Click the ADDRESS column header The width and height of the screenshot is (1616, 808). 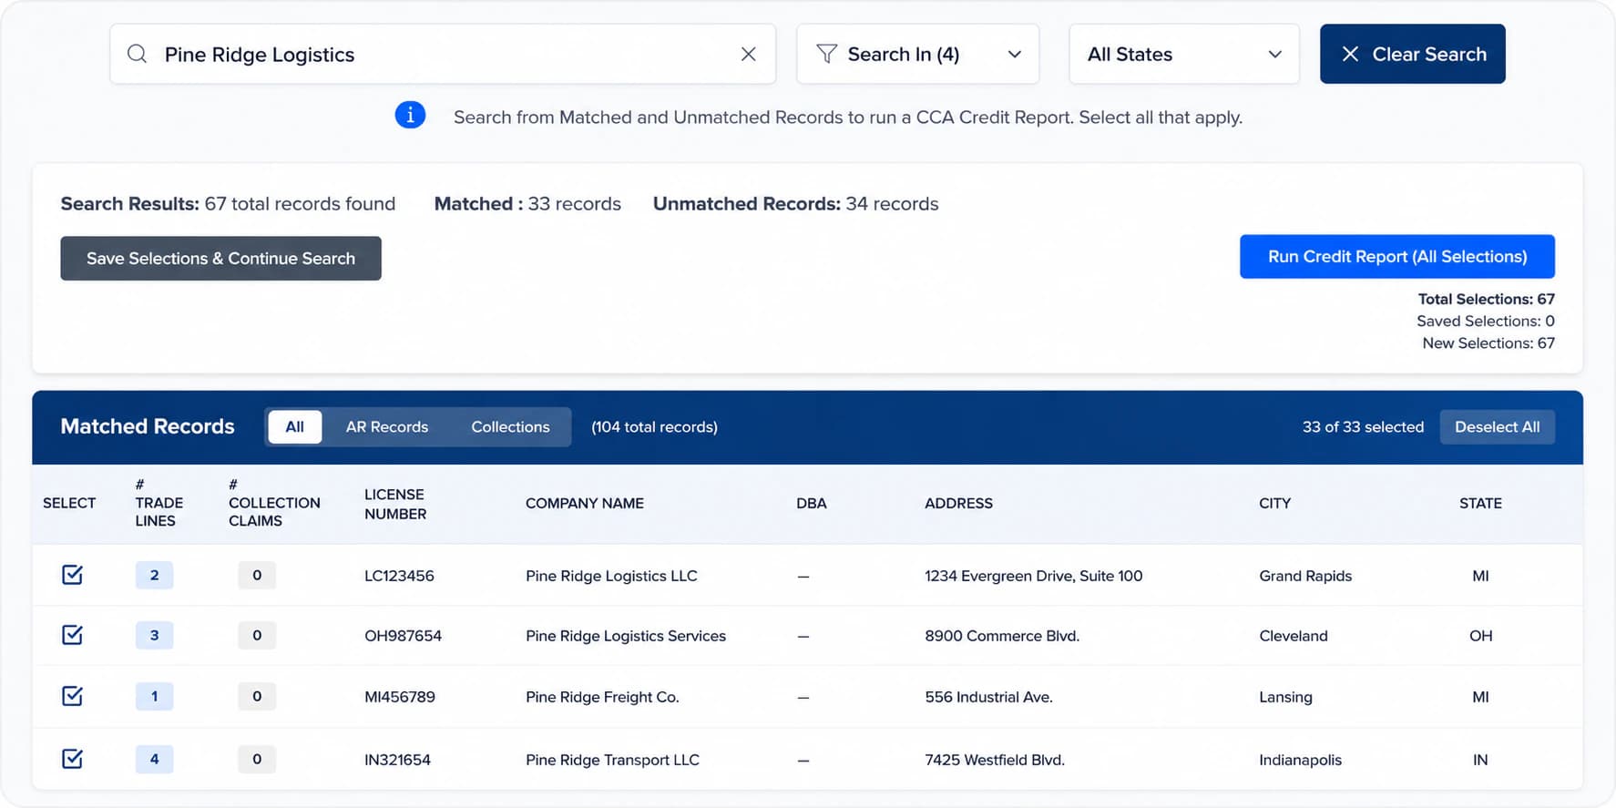[x=958, y=503]
